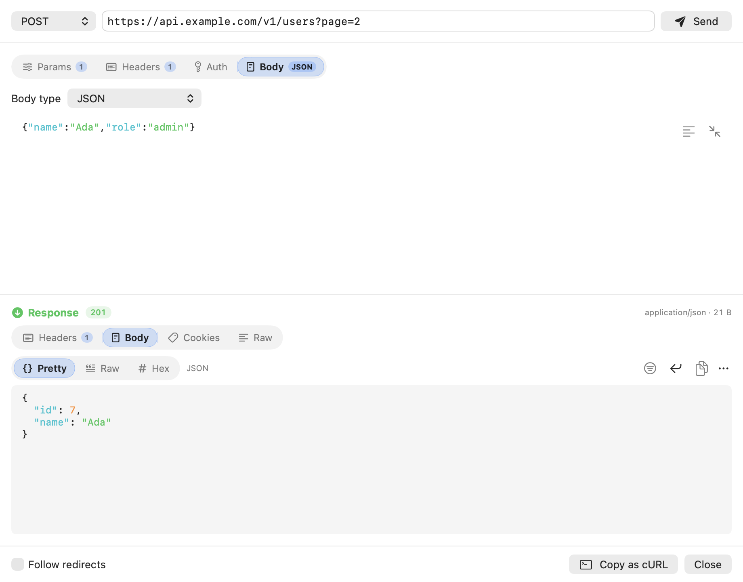743x582 pixels.
Task: Click Copy as cURL button
Action: tap(623, 564)
